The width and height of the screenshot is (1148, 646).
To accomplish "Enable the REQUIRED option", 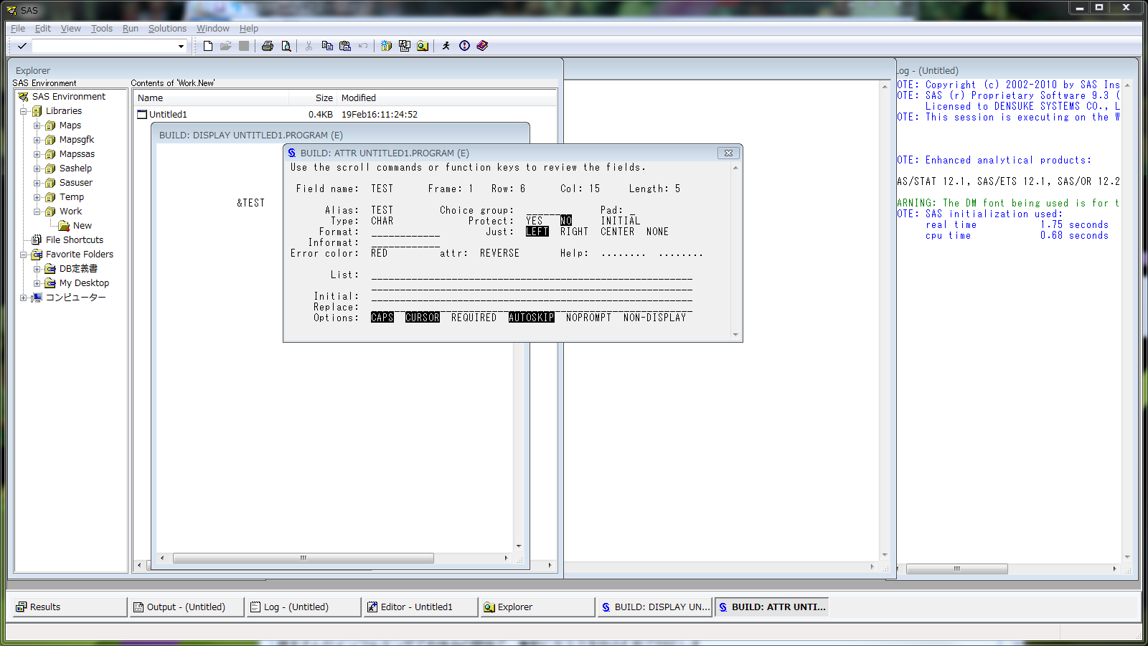I will [x=473, y=317].
